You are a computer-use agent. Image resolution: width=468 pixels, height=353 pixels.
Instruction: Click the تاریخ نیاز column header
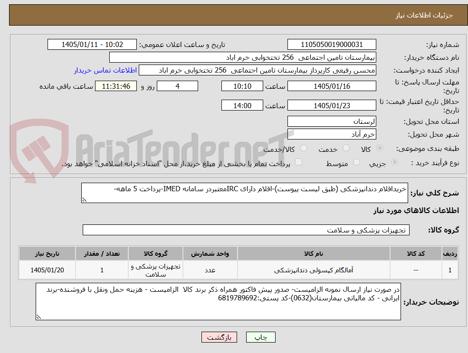point(47,254)
